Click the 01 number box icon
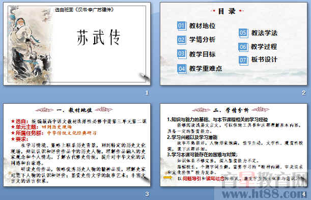 (x=182, y=26)
